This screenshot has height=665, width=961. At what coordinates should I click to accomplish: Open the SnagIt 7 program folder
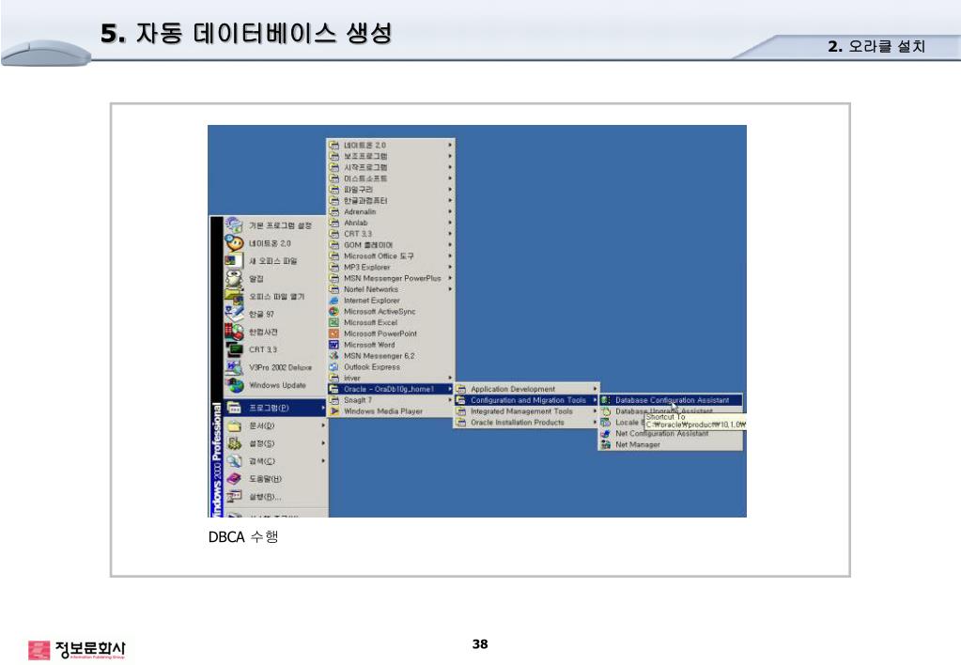(x=391, y=400)
